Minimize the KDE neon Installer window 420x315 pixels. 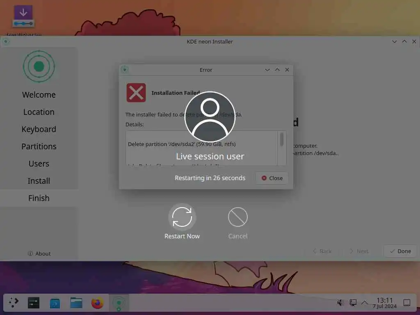394,41
